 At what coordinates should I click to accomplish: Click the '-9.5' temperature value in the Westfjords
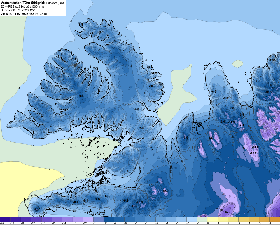[81, 96]
